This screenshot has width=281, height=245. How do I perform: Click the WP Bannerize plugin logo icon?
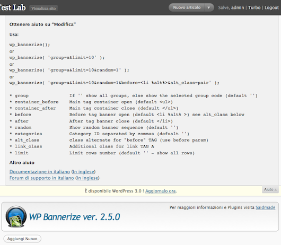(16, 216)
